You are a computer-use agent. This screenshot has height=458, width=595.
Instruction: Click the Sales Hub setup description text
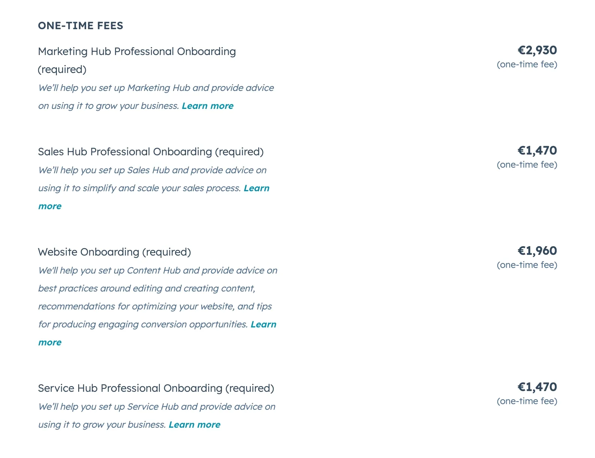click(x=152, y=170)
